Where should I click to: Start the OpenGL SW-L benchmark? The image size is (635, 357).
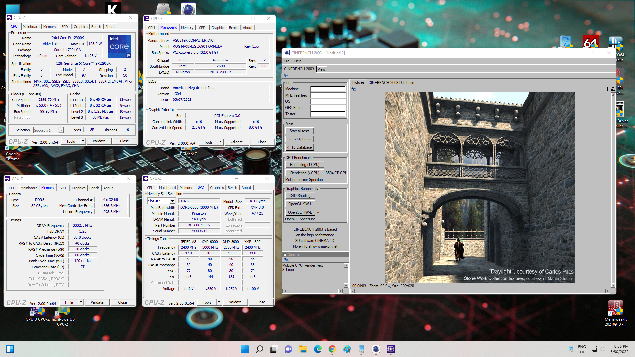click(x=300, y=204)
